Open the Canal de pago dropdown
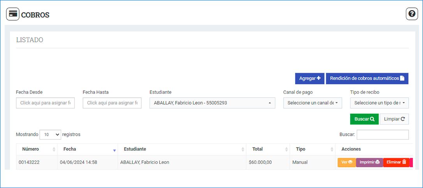This screenshot has height=188, width=423. coord(312,103)
